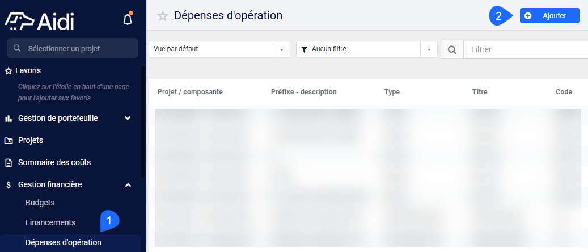
Task: Click the Gestion de portefeuille chart icon
Action: (9, 119)
